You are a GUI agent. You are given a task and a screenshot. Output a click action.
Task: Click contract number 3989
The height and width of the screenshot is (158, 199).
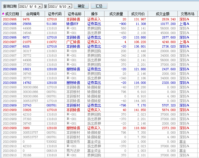pyautogui.click(x=26, y=128)
